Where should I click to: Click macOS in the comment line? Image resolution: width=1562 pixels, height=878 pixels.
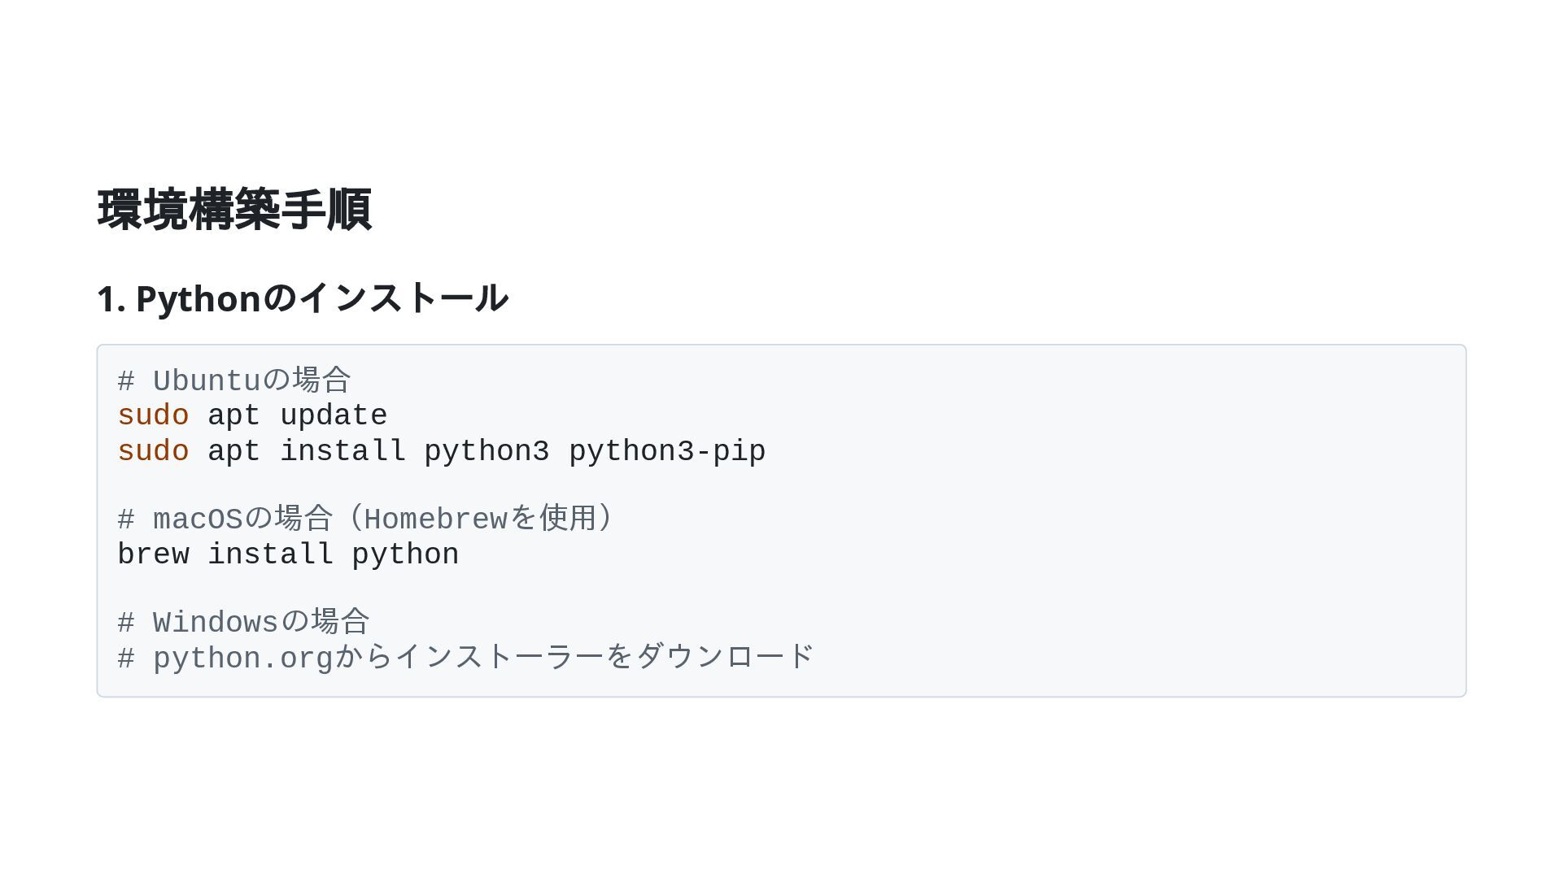point(198,519)
